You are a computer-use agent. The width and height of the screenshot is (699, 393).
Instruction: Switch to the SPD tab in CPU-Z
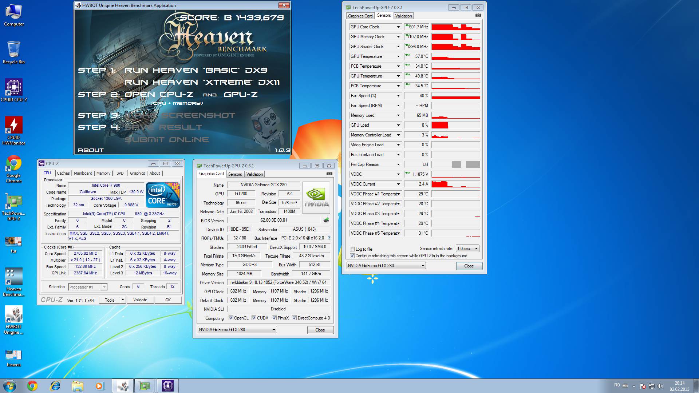coord(120,173)
